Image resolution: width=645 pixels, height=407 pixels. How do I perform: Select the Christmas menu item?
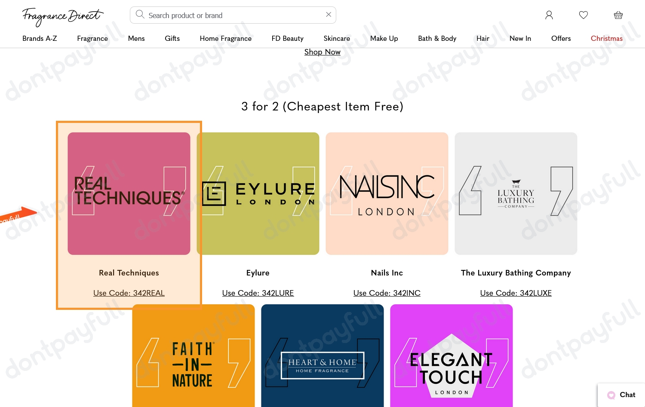coord(606,38)
